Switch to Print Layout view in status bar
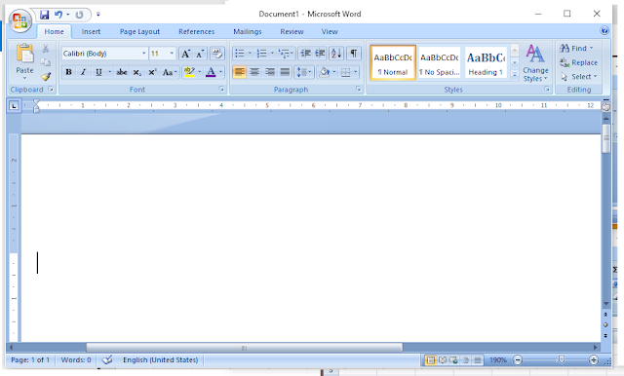Image resolution: width=624 pixels, height=376 pixels. coord(430,360)
